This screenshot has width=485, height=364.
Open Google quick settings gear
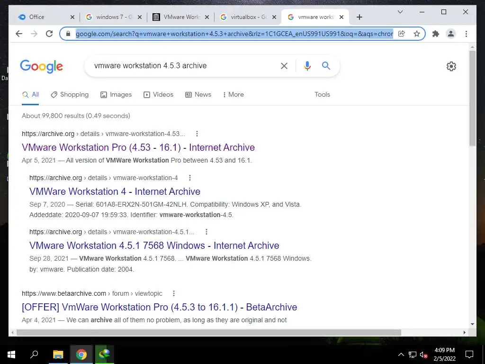451,66
